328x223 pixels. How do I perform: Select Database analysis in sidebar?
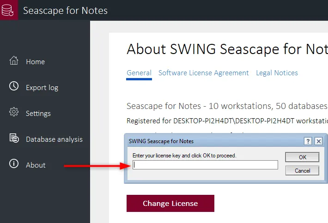point(54,139)
